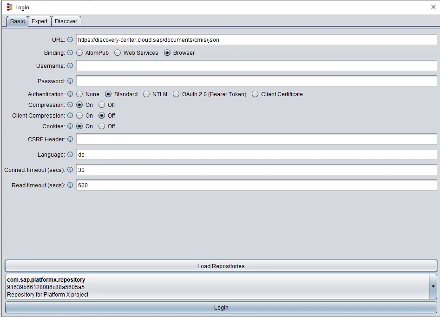440x317 pixels.
Task: Choose OAuth 2.0 (Bearer Token) authentication
Action: click(x=176, y=94)
